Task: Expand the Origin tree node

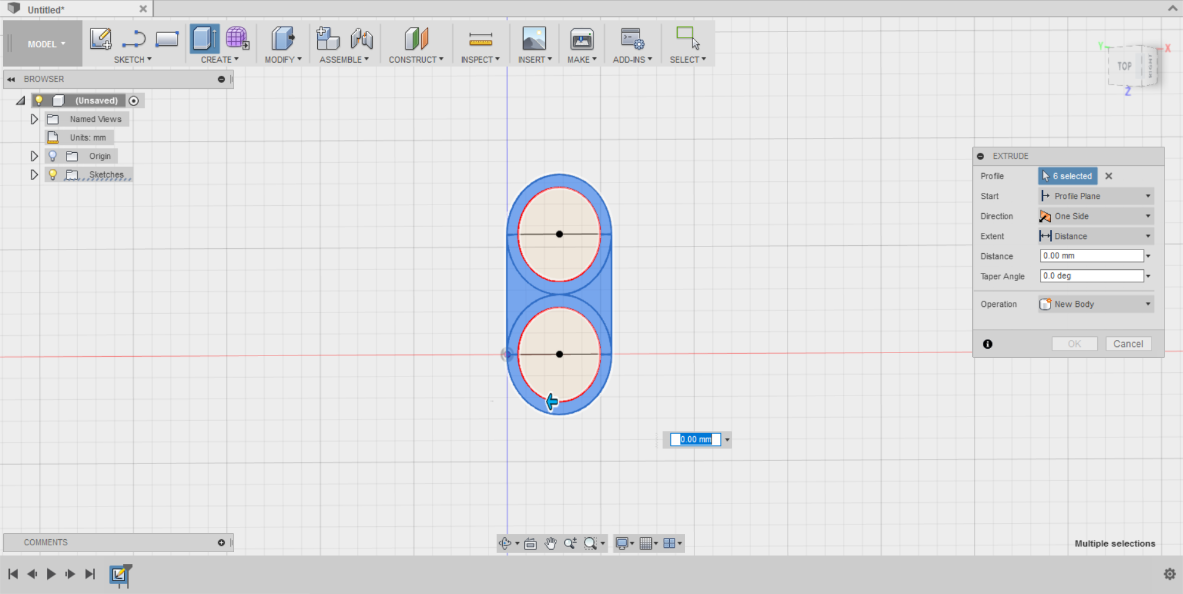Action: pos(34,156)
